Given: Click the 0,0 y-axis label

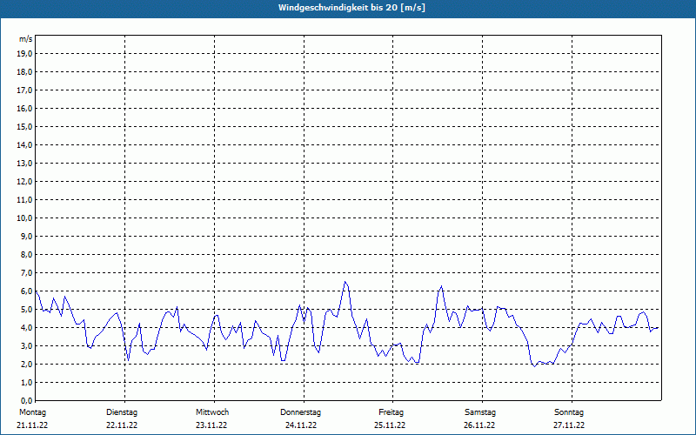Looking at the screenshot, I should [27, 400].
